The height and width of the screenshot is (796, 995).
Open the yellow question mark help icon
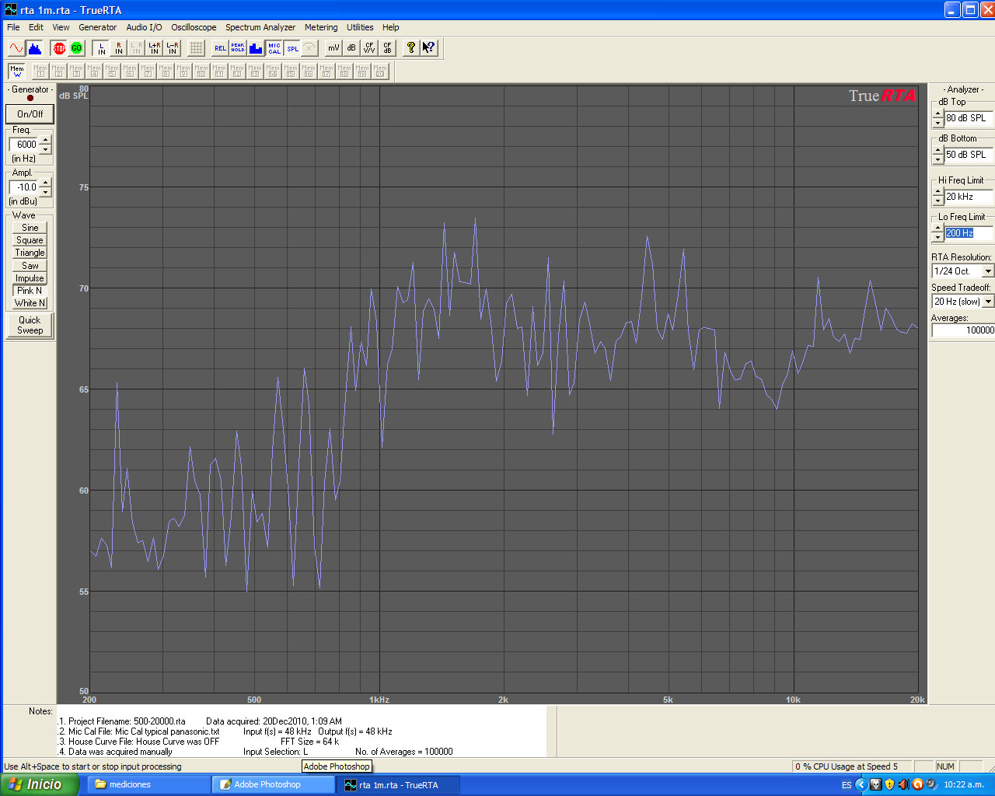tap(411, 48)
